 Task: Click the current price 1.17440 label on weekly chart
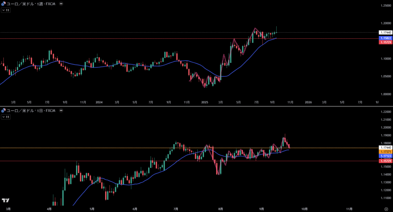(385, 33)
